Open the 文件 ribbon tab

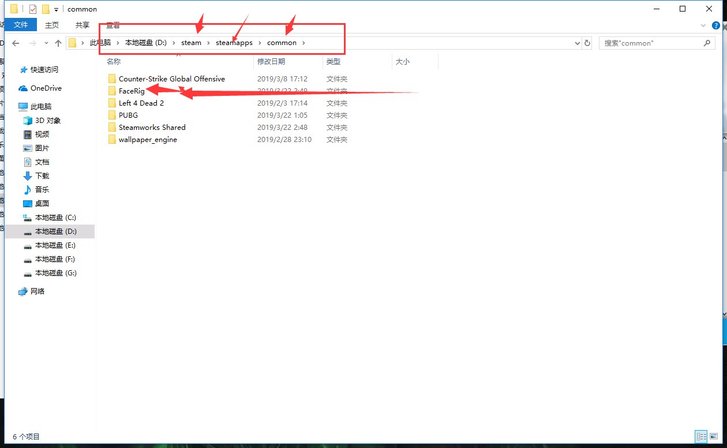pyautogui.click(x=21, y=25)
